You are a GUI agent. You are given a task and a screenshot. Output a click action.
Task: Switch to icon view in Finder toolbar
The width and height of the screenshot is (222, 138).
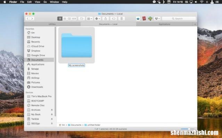(60, 18)
